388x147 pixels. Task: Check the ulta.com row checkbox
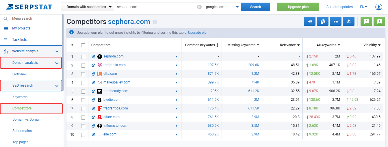pos(83,74)
